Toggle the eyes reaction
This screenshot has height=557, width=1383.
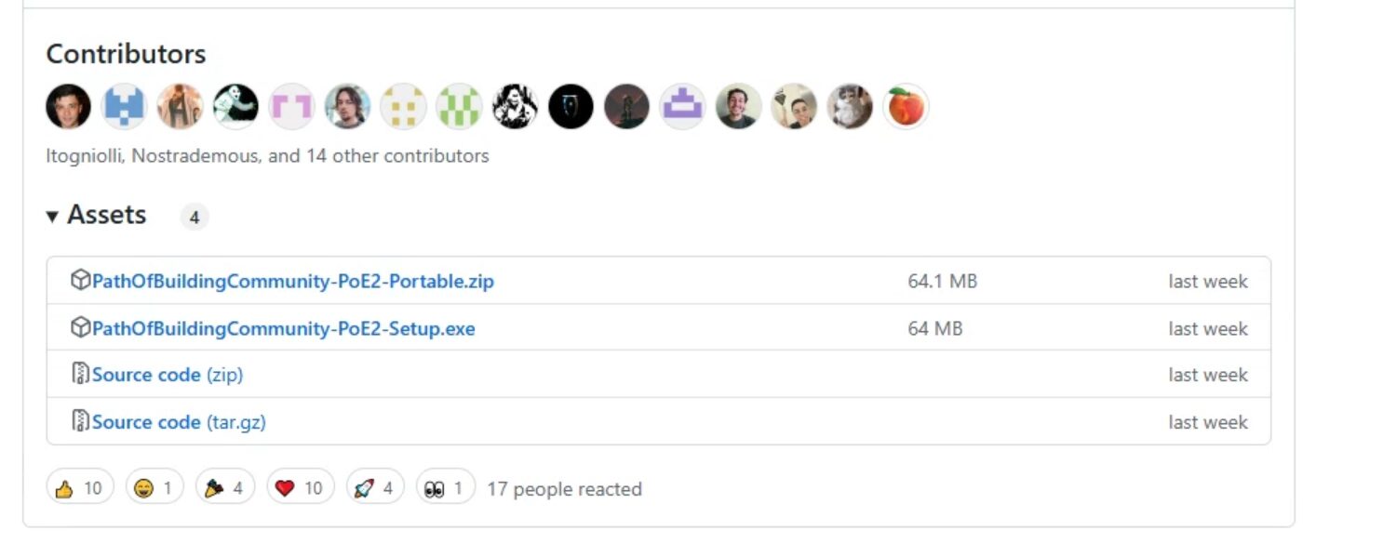pos(445,488)
